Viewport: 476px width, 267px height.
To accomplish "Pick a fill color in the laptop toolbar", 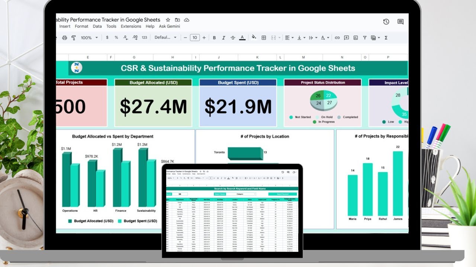I will tap(254, 37).
